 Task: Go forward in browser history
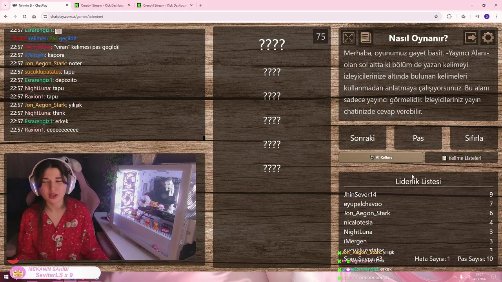pyautogui.click(x=15, y=16)
